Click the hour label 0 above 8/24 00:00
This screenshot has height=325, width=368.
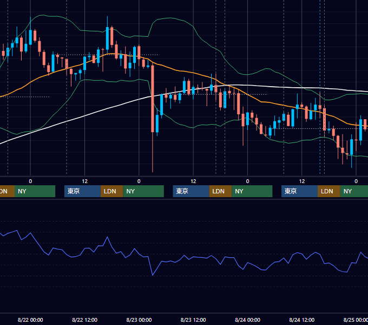(x=247, y=181)
